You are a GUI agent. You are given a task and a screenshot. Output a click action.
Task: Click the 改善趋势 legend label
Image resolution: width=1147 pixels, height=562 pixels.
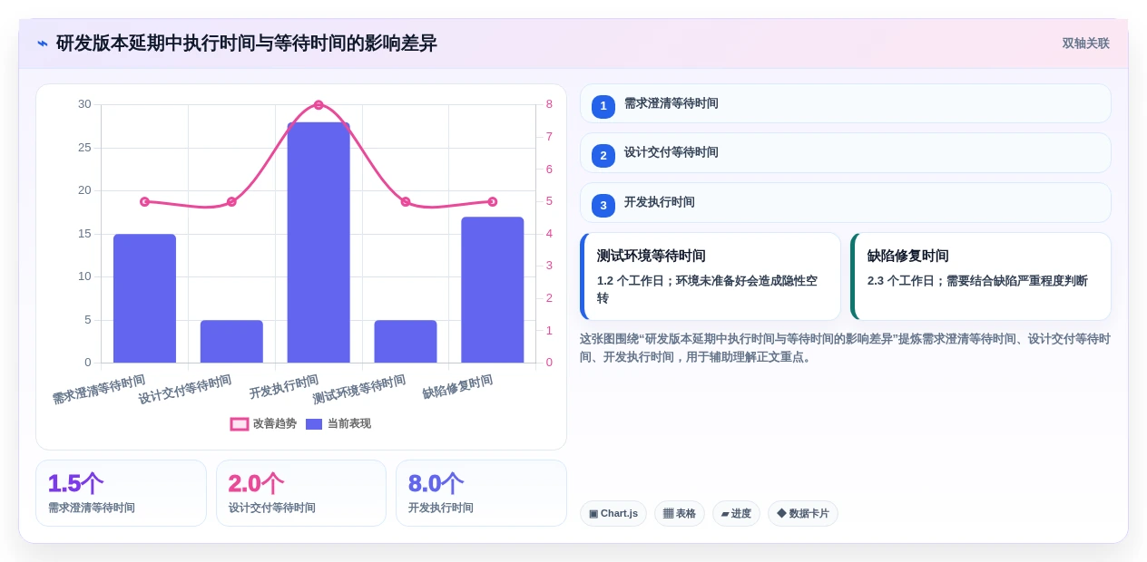[x=275, y=424]
